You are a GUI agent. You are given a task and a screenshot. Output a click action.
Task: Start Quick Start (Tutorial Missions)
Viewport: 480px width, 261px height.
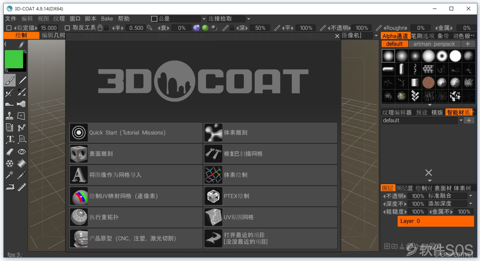136,133
